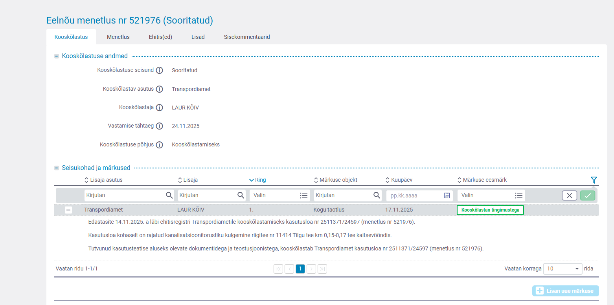Click the Lisan uue märkuse button
The height and width of the screenshot is (305, 614).
[x=565, y=291]
